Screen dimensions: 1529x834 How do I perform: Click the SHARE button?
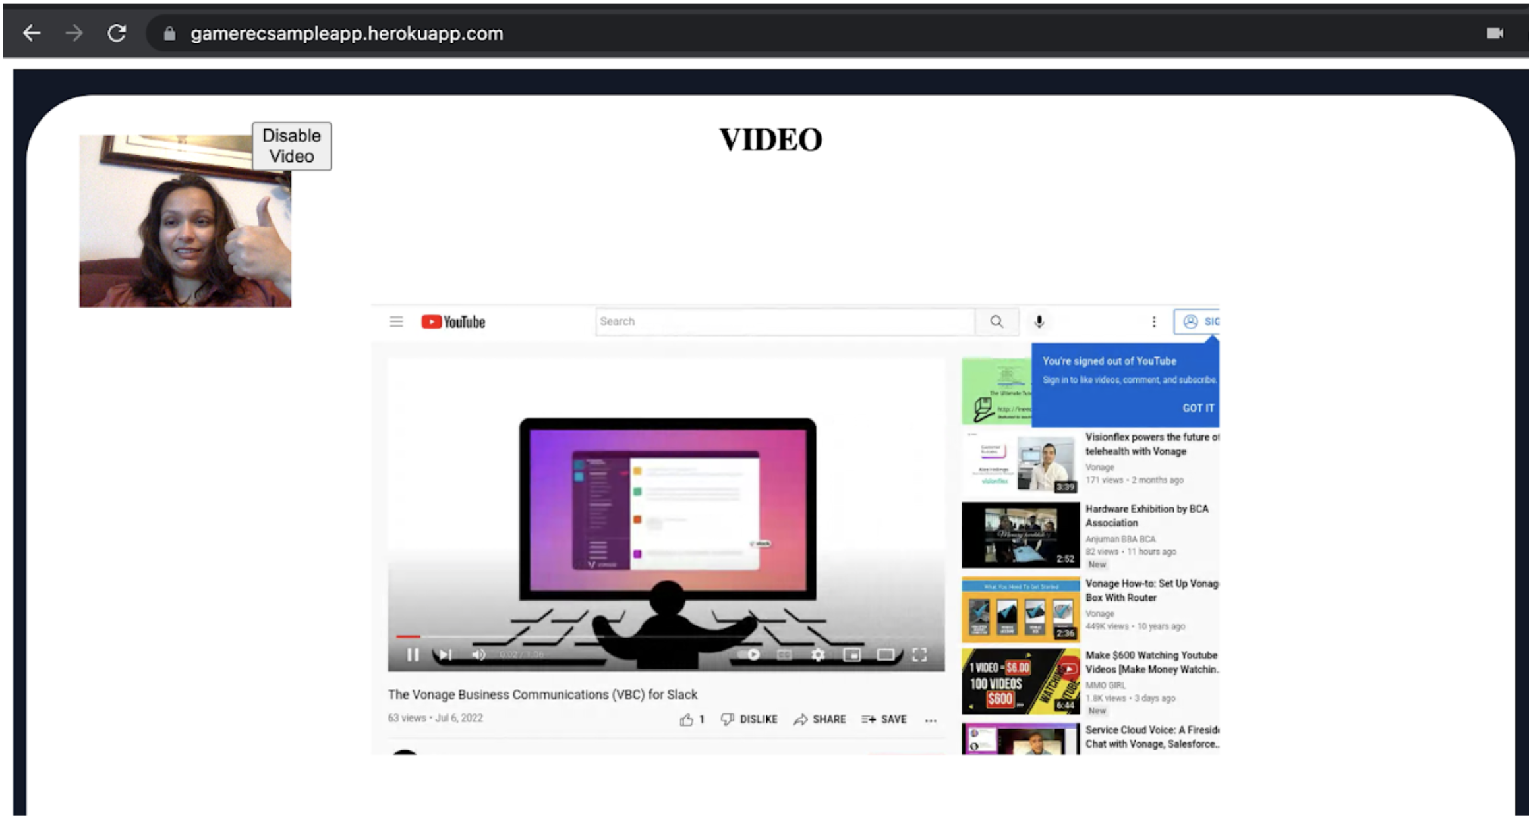pos(820,719)
